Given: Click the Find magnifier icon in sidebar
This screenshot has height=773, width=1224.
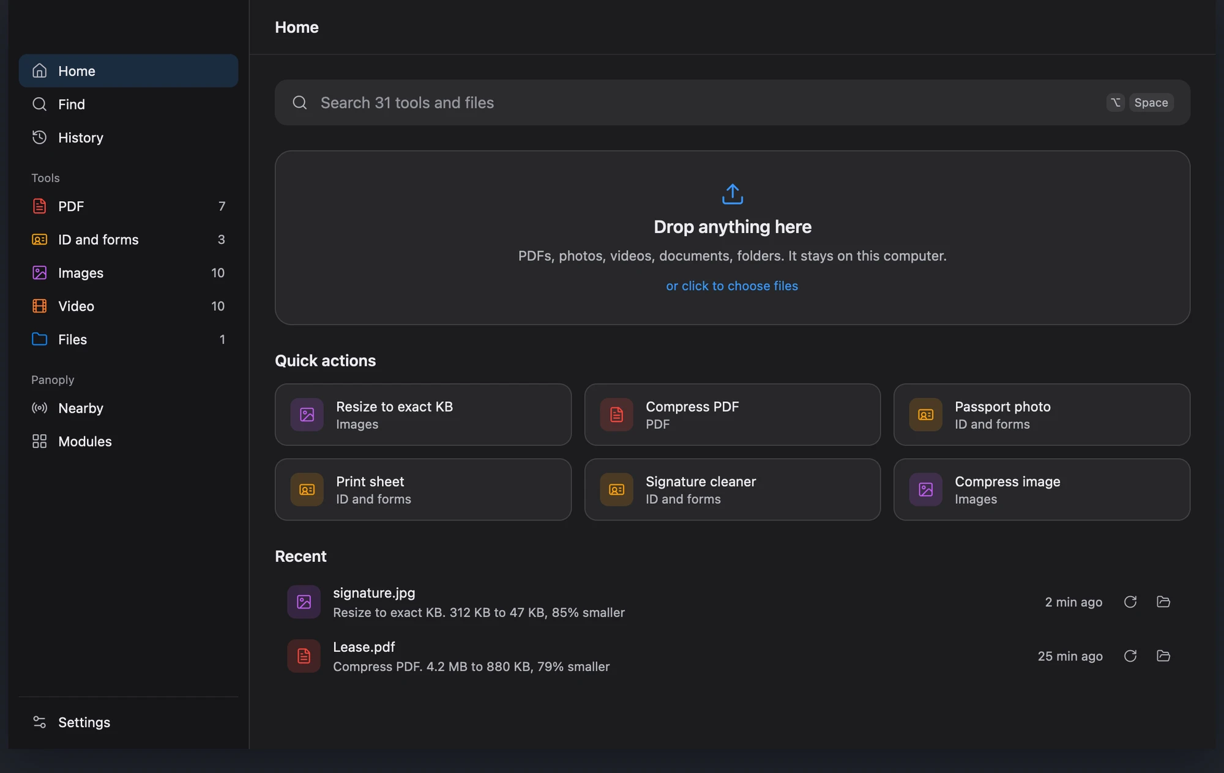Looking at the screenshot, I should (39, 104).
